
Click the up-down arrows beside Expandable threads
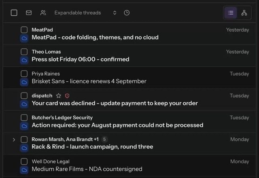coord(115,13)
